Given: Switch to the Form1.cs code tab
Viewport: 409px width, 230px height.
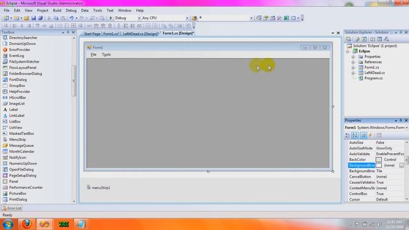Looking at the screenshot, I should pos(111,34).
